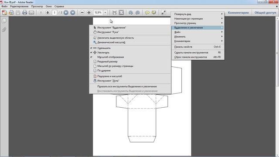Click Показать все инструменты Выделение и увеличение
The image size is (279, 157).
[130, 86]
